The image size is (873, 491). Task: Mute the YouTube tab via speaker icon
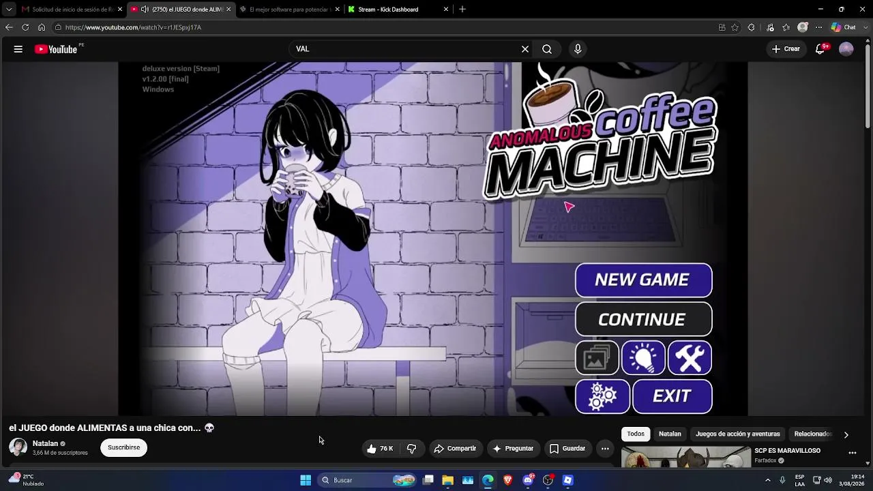pyautogui.click(x=145, y=10)
